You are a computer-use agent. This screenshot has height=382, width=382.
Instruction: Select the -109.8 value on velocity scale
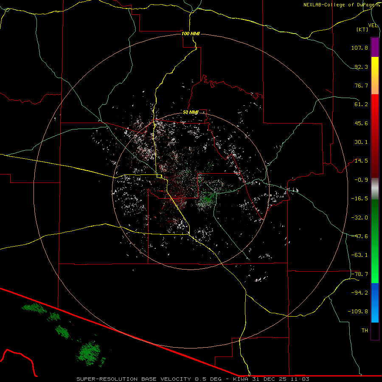pos(358,312)
